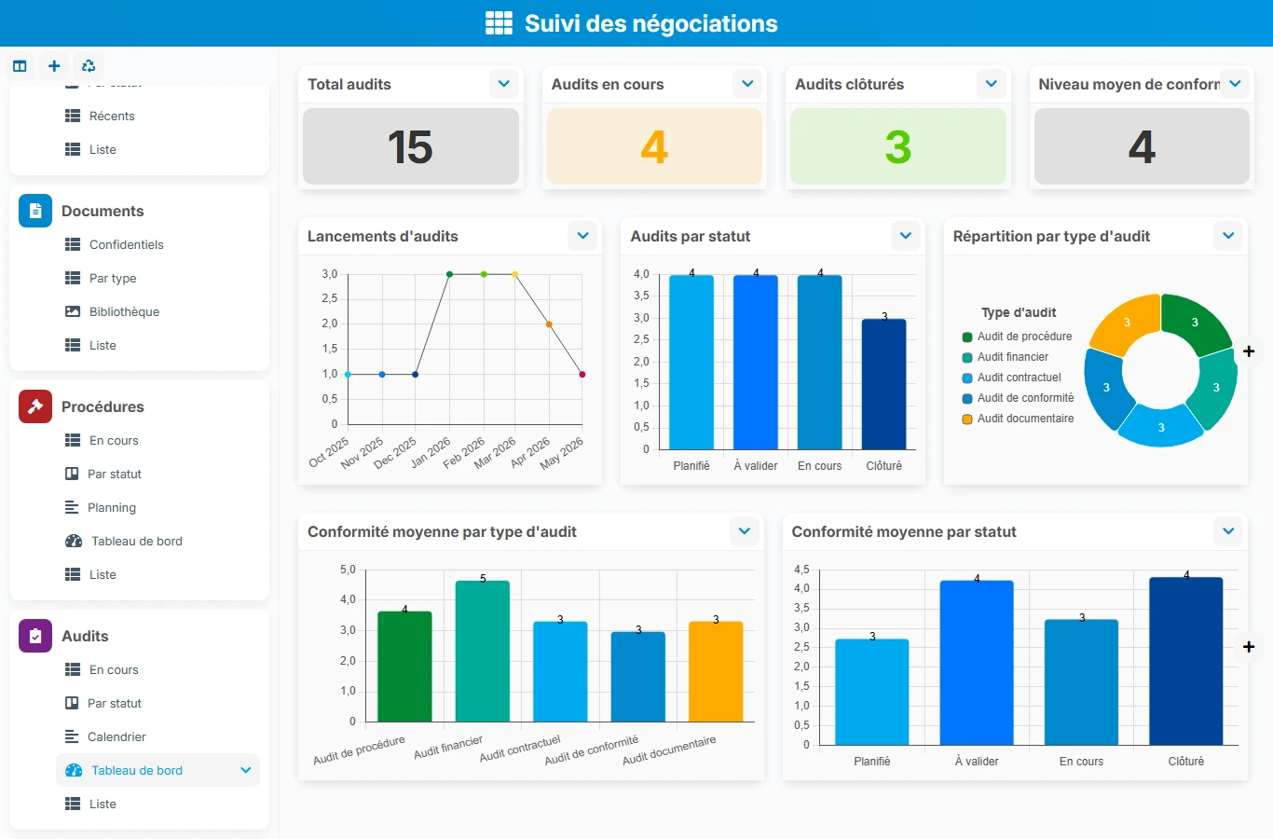1273x839 pixels.
Task: Click the Total audits value 15
Action: point(410,146)
